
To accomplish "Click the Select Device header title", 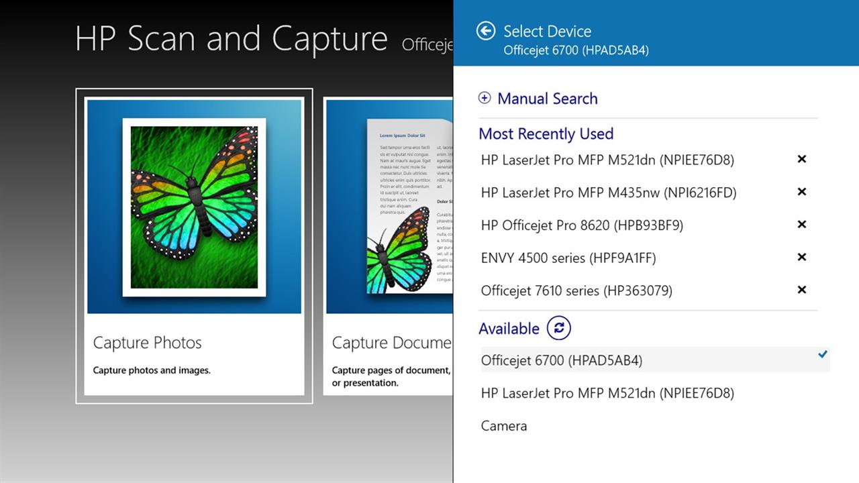I will tap(548, 31).
